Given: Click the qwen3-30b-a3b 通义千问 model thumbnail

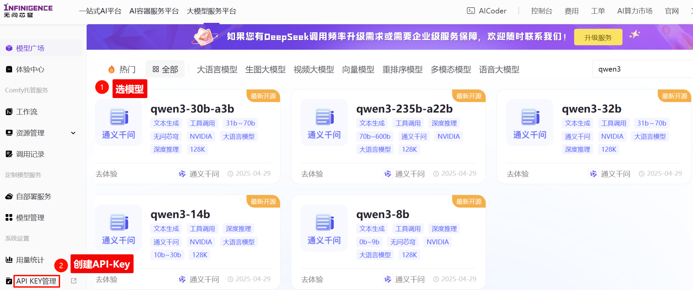Looking at the screenshot, I should [119, 122].
